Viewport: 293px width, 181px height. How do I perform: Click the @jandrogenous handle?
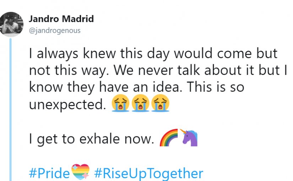55,31
